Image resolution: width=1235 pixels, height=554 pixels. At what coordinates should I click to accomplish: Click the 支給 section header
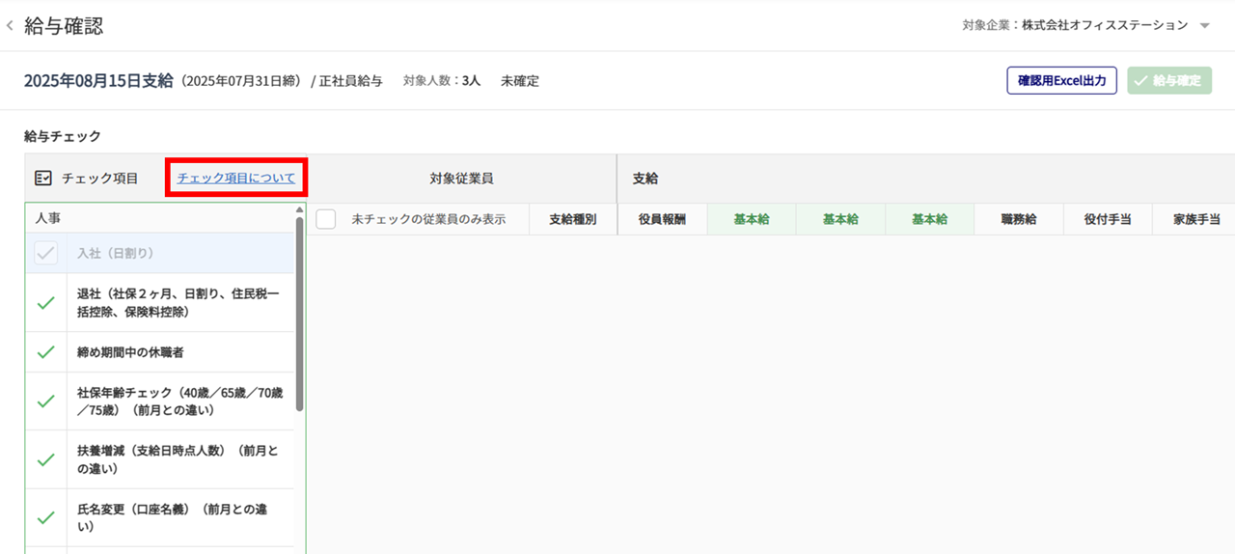[645, 179]
